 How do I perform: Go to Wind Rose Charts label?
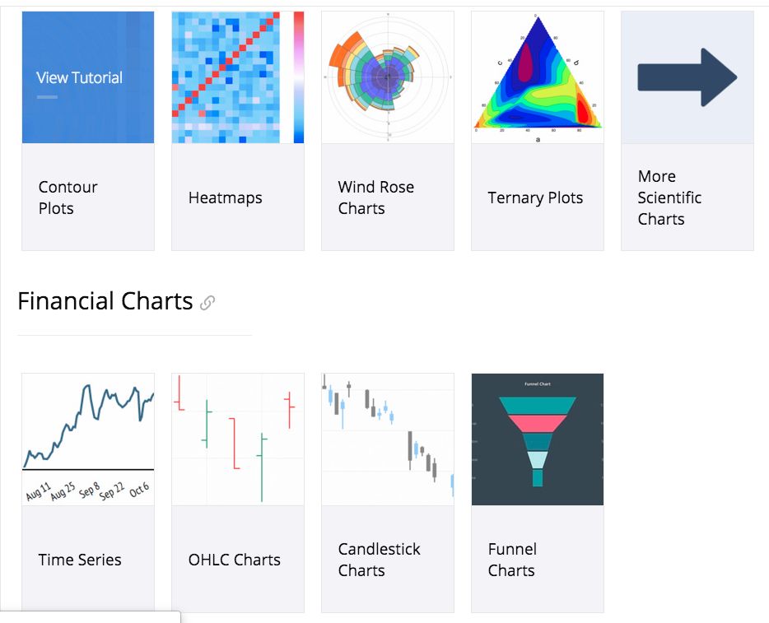[x=376, y=198]
